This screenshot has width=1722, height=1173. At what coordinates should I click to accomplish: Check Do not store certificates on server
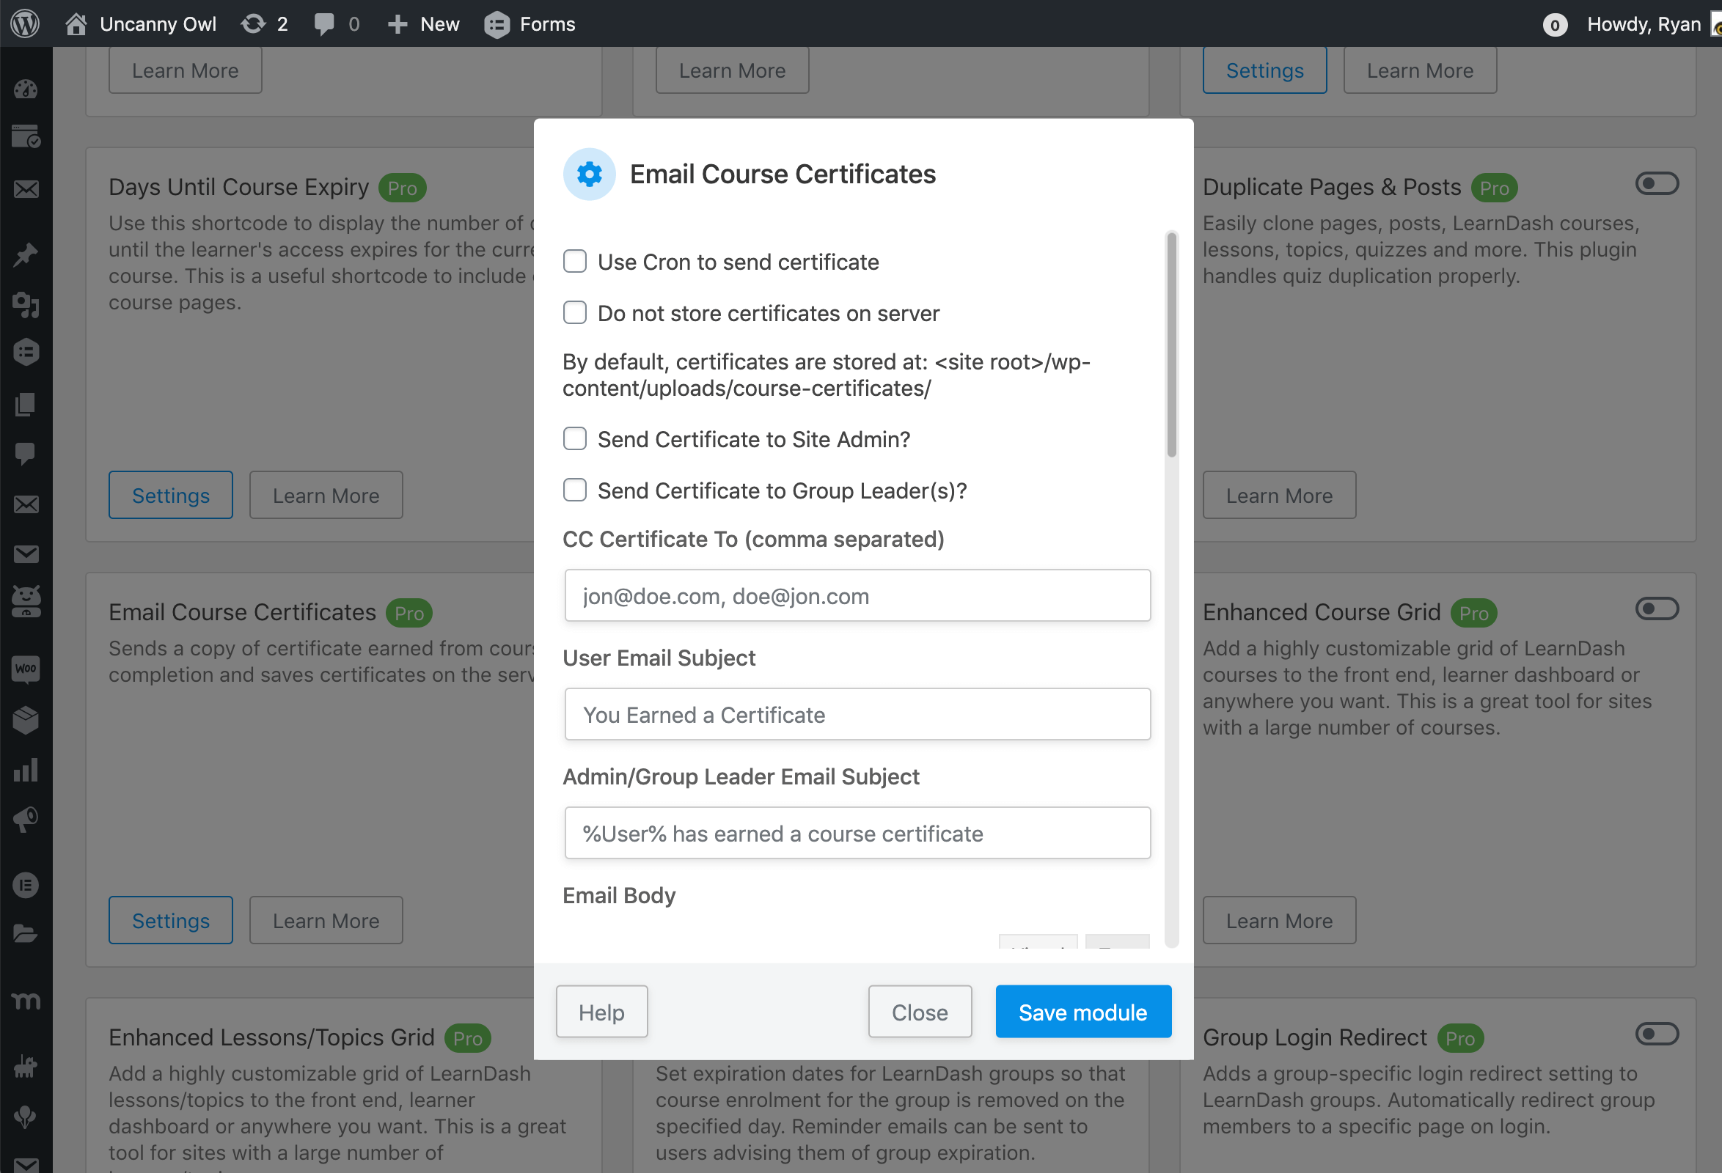pos(574,312)
